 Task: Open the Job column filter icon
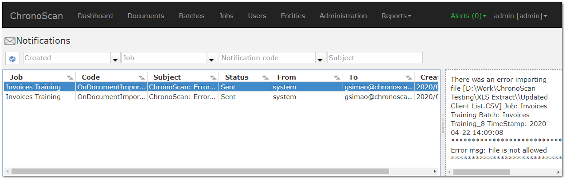coord(70,77)
